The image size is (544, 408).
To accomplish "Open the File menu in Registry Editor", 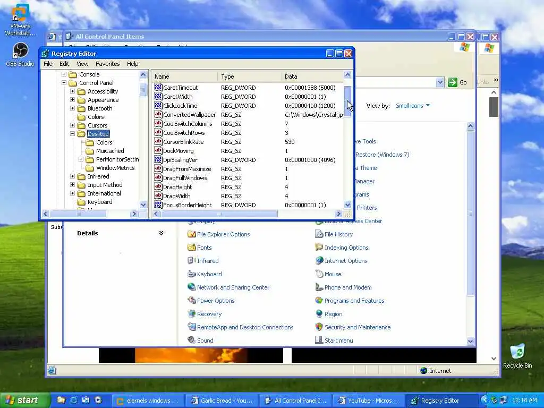I will click(48, 64).
